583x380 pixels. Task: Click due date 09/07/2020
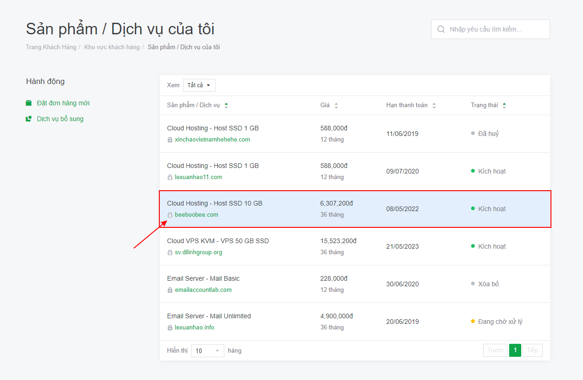(x=402, y=171)
